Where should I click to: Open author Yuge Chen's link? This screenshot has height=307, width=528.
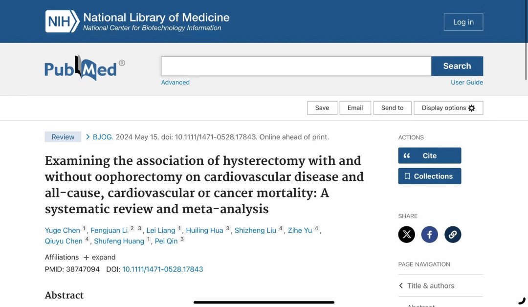coord(62,230)
